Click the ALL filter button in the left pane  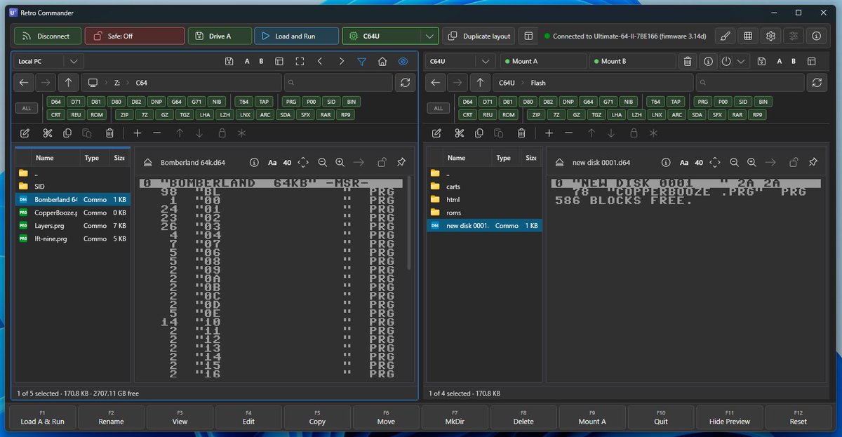(x=27, y=108)
